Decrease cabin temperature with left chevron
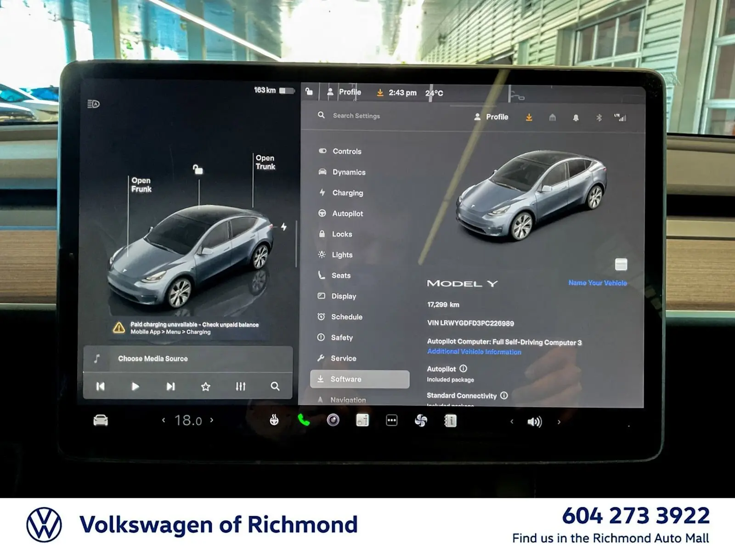Viewport: 735px width, 551px height. (x=164, y=420)
